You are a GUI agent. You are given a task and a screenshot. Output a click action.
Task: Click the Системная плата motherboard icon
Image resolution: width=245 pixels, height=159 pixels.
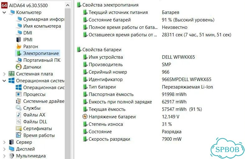click(12, 74)
